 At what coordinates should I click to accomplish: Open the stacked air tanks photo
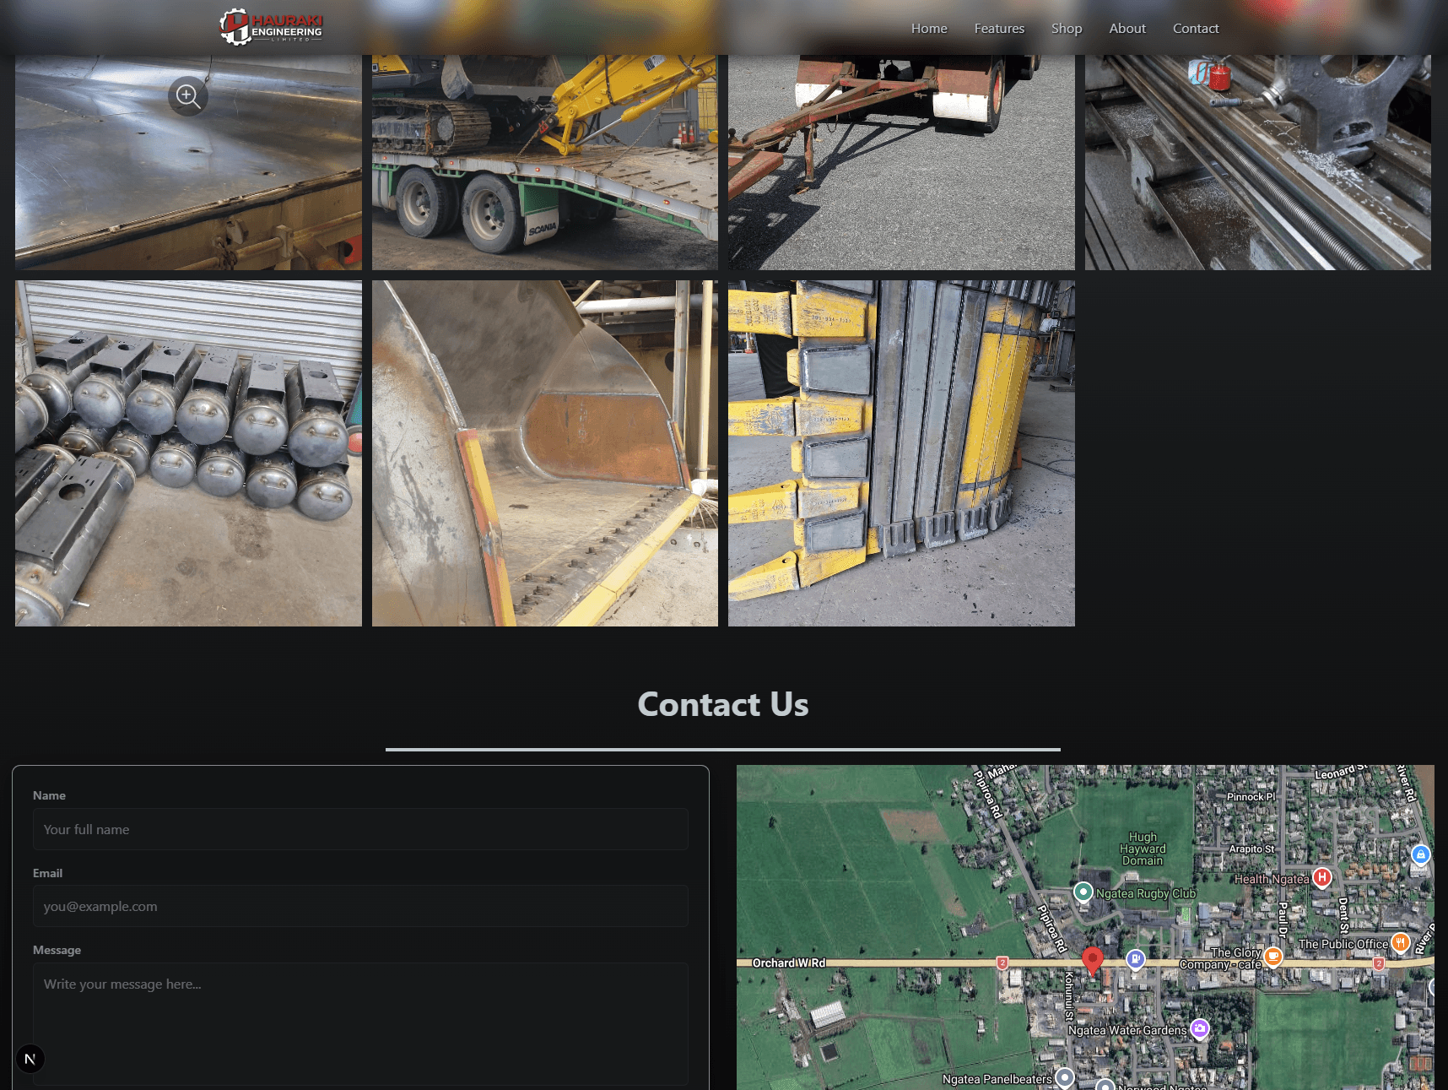point(188,453)
